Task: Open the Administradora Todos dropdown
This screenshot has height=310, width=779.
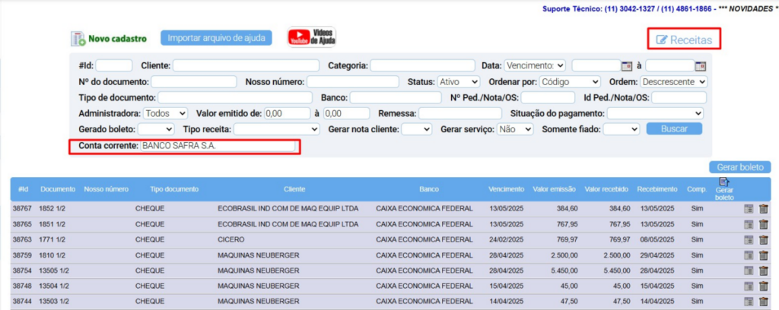Action: (165, 113)
